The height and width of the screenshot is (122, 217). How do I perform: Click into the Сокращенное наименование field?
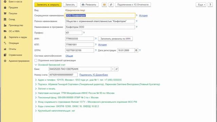100,16
